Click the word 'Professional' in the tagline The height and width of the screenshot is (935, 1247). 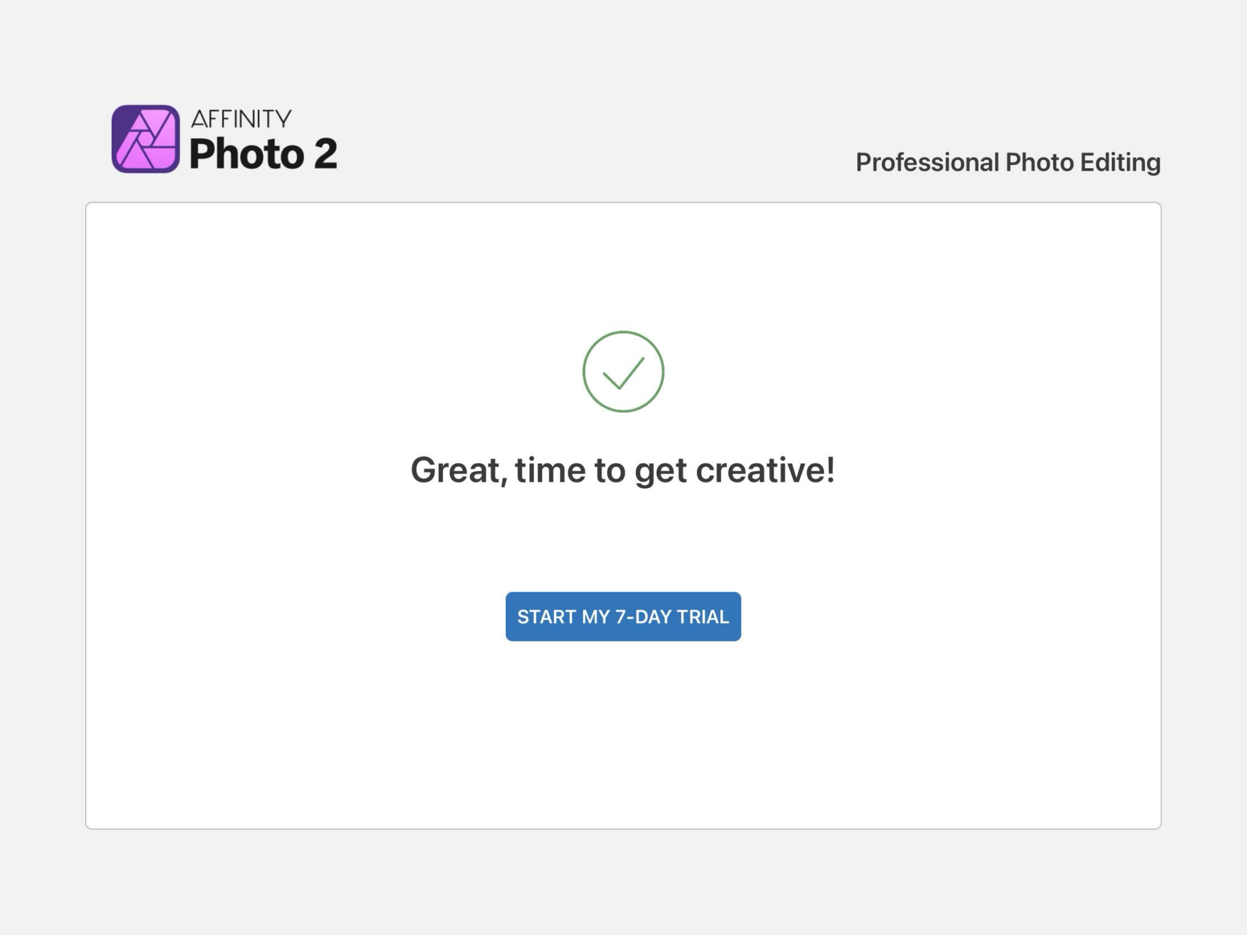coord(927,162)
